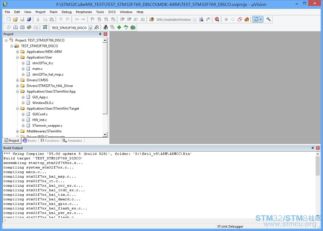
Task: Click the Unindent selected lines icon
Action: click(129, 19)
